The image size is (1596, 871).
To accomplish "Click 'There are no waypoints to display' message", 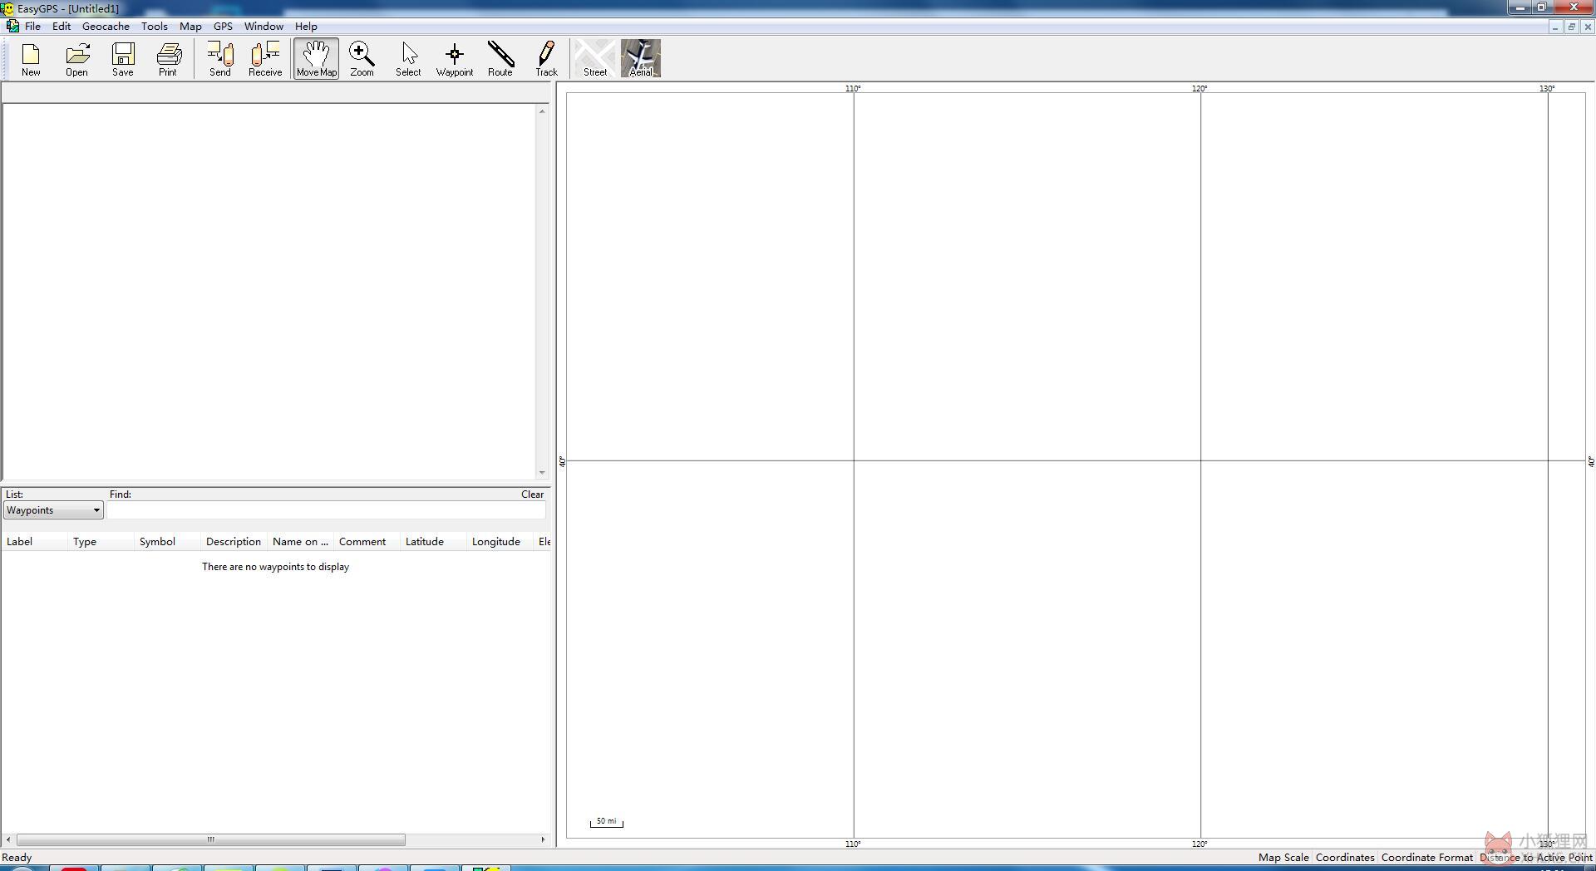I will pos(275,567).
